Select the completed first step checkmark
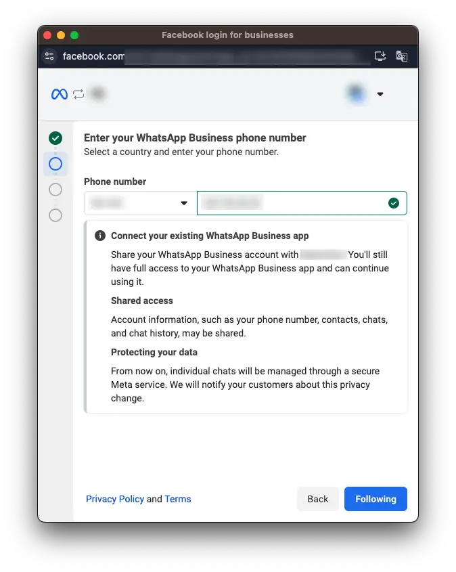Image resolution: width=456 pixels, height=572 pixels. (x=55, y=138)
